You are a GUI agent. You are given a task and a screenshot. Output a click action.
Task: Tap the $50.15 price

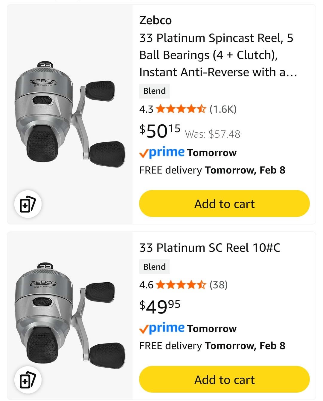point(160,131)
